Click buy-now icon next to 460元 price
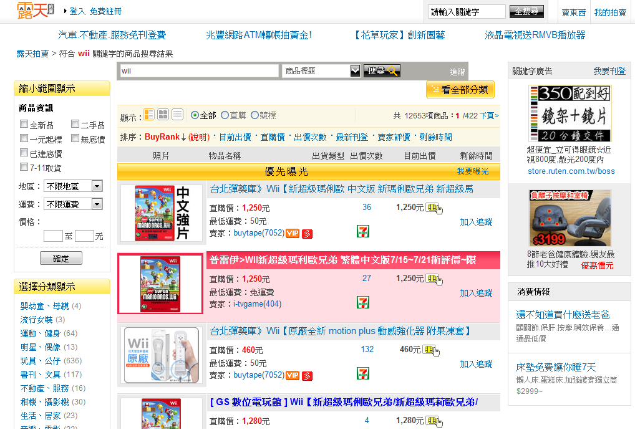The width and height of the screenshot is (635, 435). coord(431,350)
